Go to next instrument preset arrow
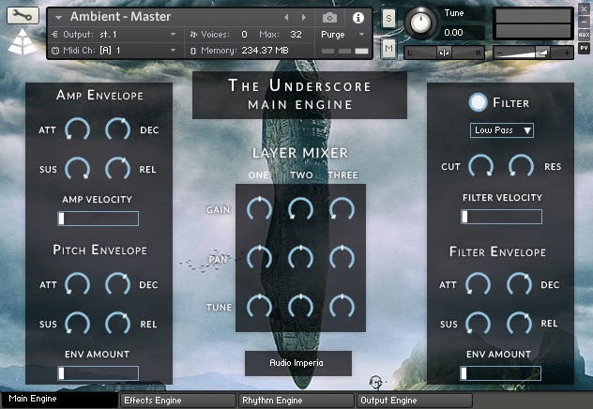 click(x=304, y=18)
